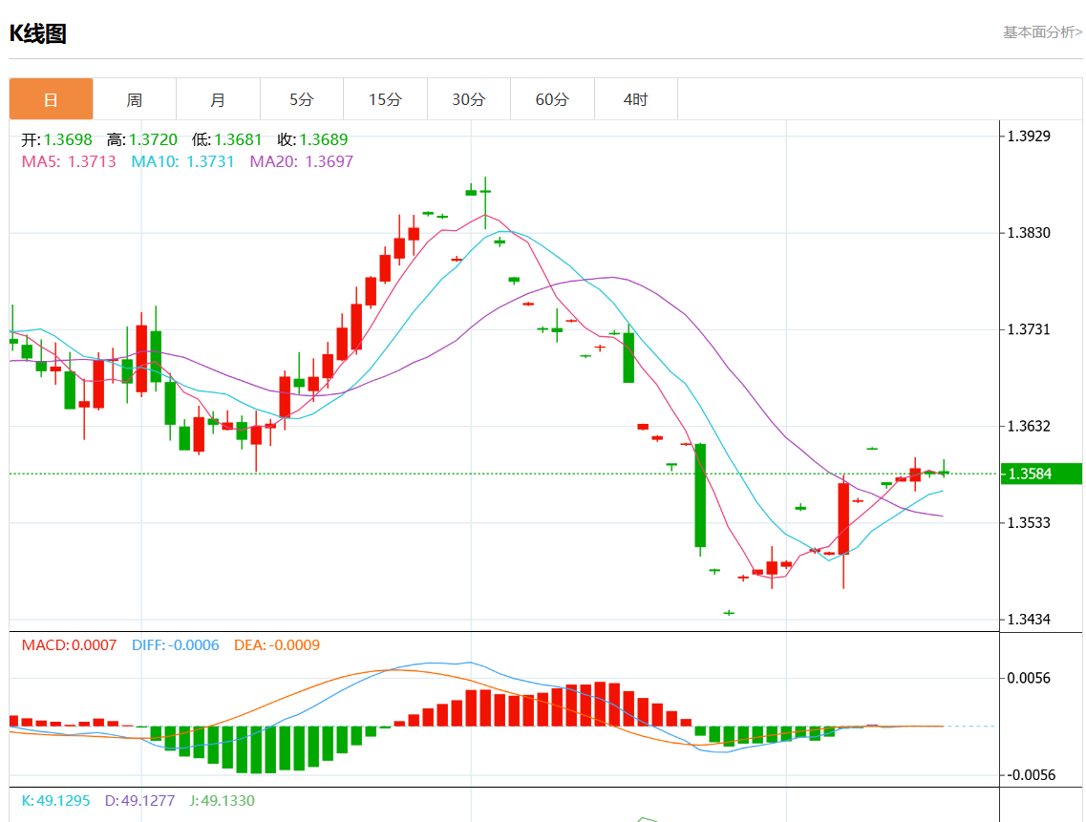Choose the 60分 interval tab
The height and width of the screenshot is (822, 1086).
pyautogui.click(x=552, y=99)
